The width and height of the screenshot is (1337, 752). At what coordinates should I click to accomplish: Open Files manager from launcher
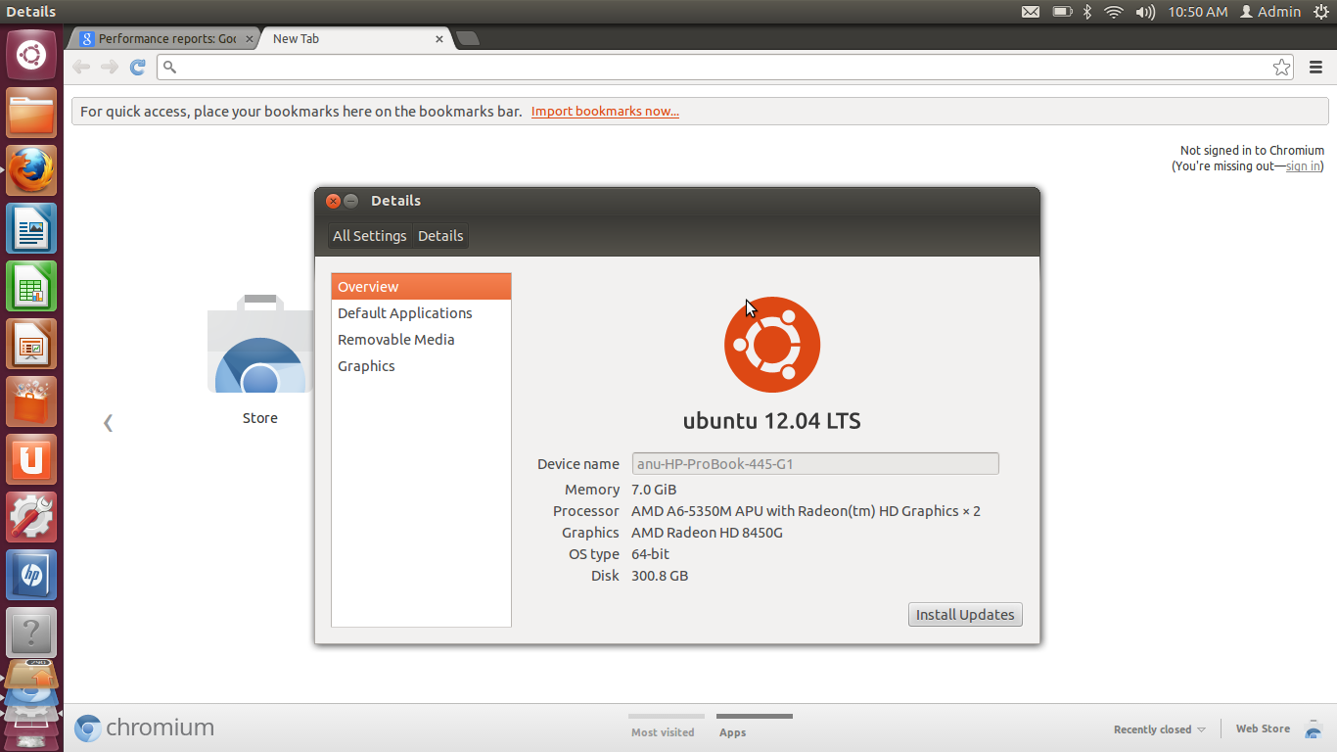click(x=31, y=114)
